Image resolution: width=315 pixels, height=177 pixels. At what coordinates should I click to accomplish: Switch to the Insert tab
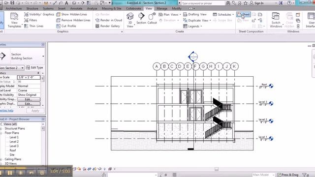62,9
